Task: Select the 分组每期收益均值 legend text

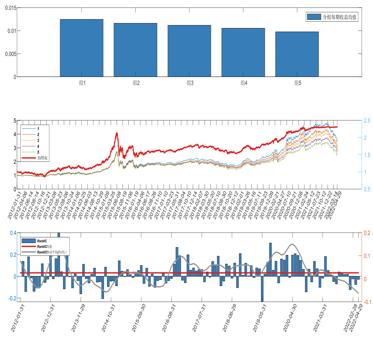Action: tap(340, 17)
